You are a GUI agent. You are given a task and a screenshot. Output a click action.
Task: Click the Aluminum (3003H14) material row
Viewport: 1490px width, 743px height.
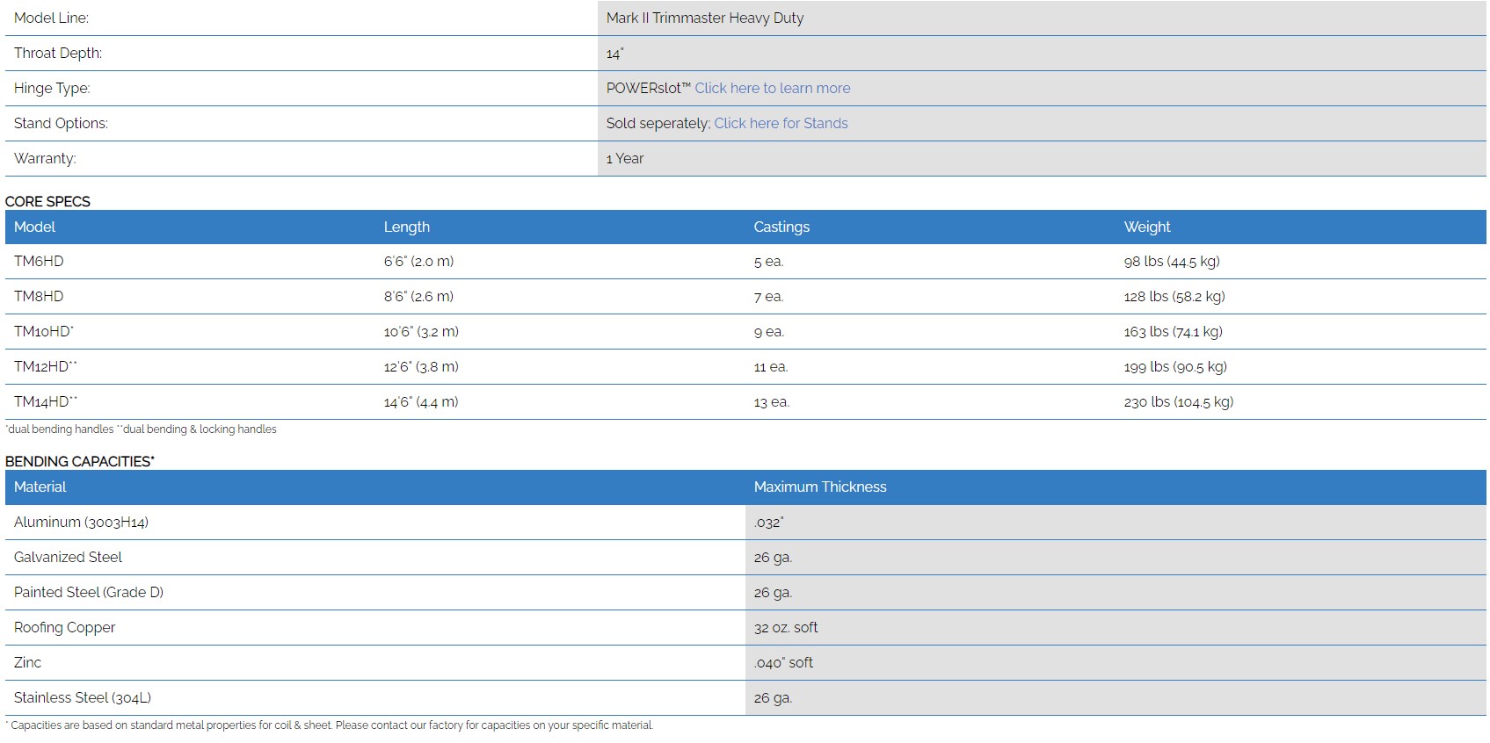(x=81, y=522)
